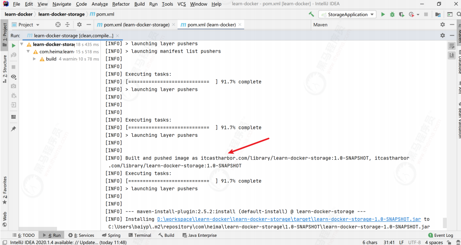This screenshot has width=461, height=245.
Task: Collapse the com.heima:learn- tree node
Action: 28,52
